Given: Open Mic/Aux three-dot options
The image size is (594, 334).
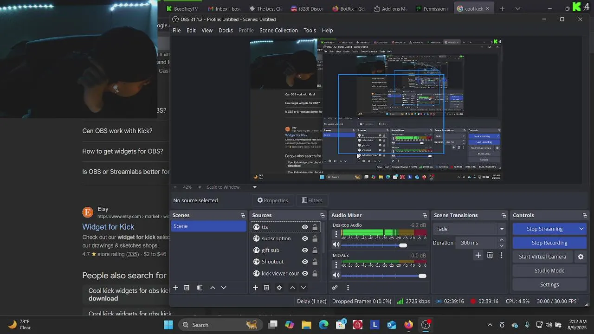Looking at the screenshot, I should pos(336,265).
